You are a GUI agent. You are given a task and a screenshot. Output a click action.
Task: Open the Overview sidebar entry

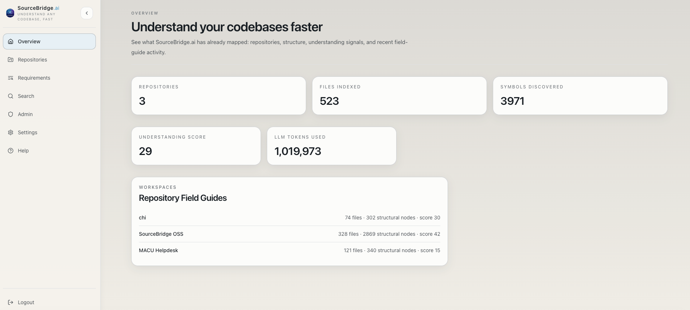tap(29, 41)
